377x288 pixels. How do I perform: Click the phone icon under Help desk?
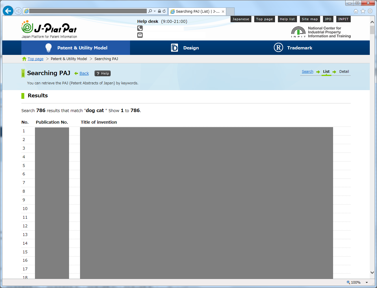[140, 28]
